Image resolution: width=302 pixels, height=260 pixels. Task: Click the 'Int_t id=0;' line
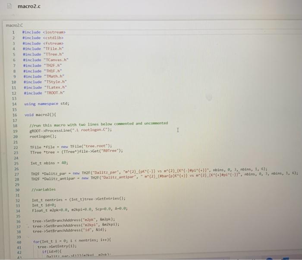tap(44, 205)
